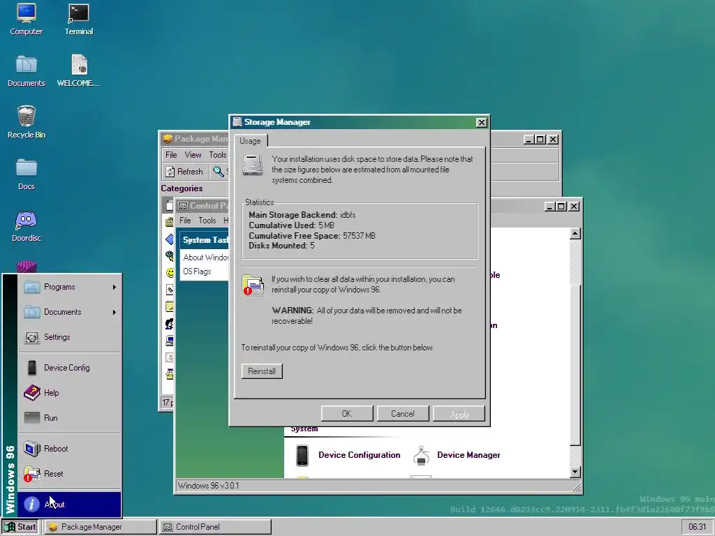Open OS Flags link in System Tasks
The image size is (715, 536).
(x=197, y=271)
